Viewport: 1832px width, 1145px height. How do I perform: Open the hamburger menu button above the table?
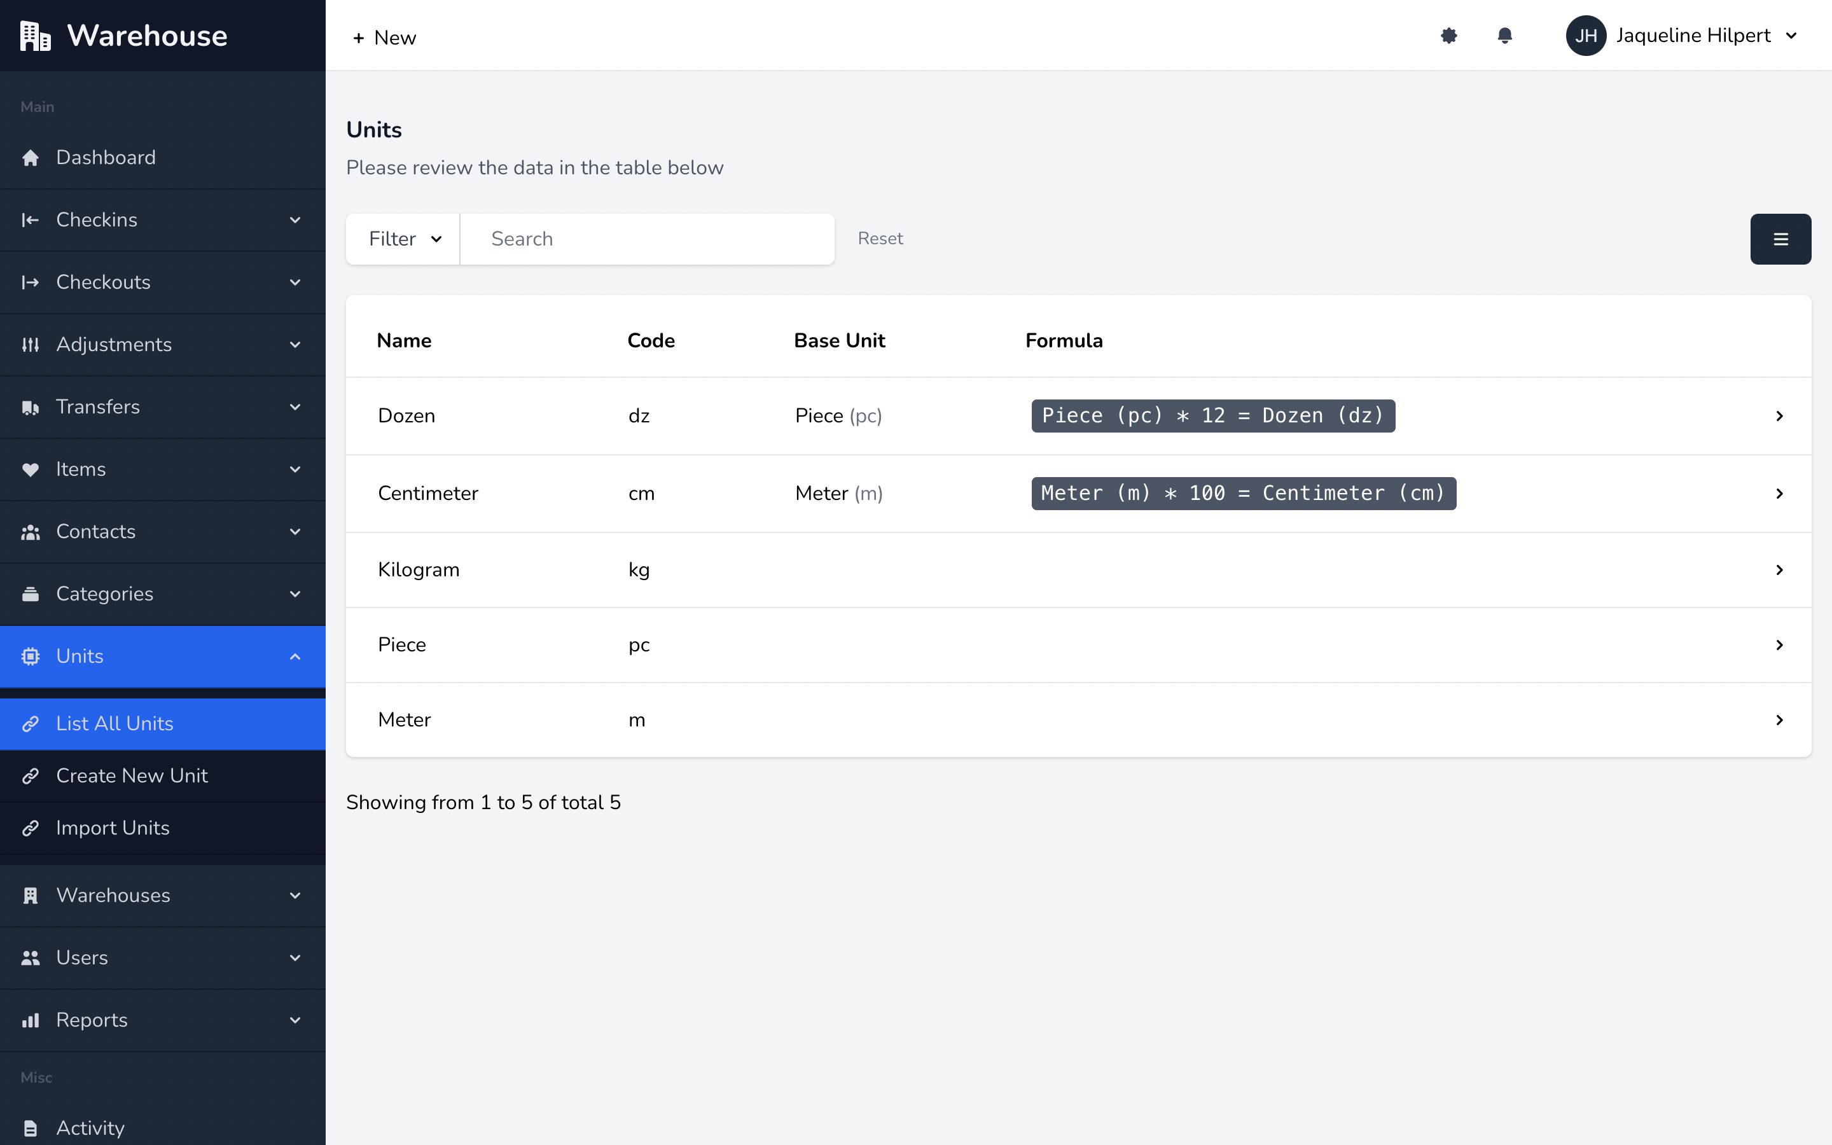point(1780,239)
